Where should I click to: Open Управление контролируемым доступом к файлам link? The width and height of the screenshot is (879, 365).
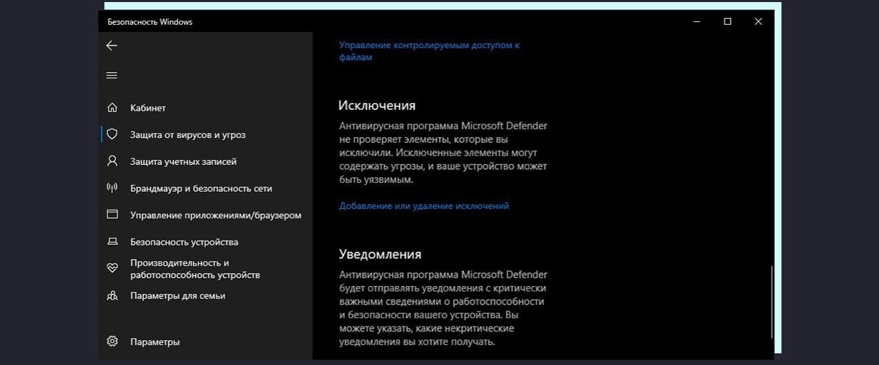(430, 51)
